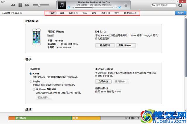Viewport: 187px width, 124px height.
Task: Click the 16GB capacity badge
Action: [x=51, y=35]
